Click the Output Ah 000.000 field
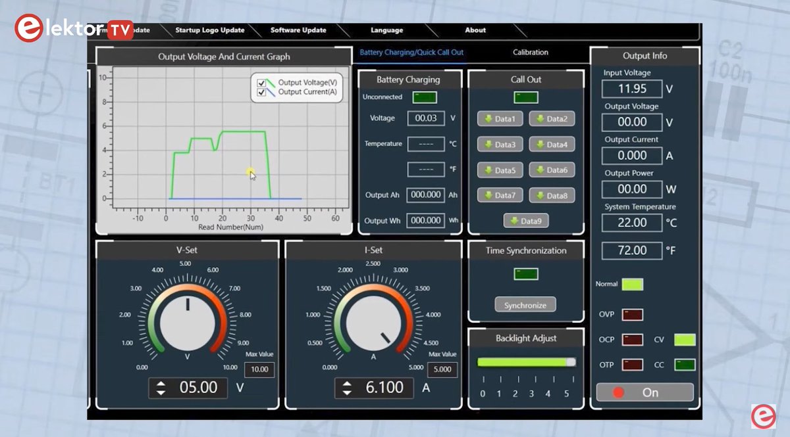This screenshot has width=790, height=437. coord(425,195)
